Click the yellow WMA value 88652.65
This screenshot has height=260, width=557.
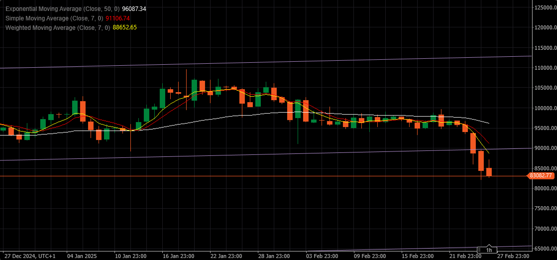pos(124,27)
